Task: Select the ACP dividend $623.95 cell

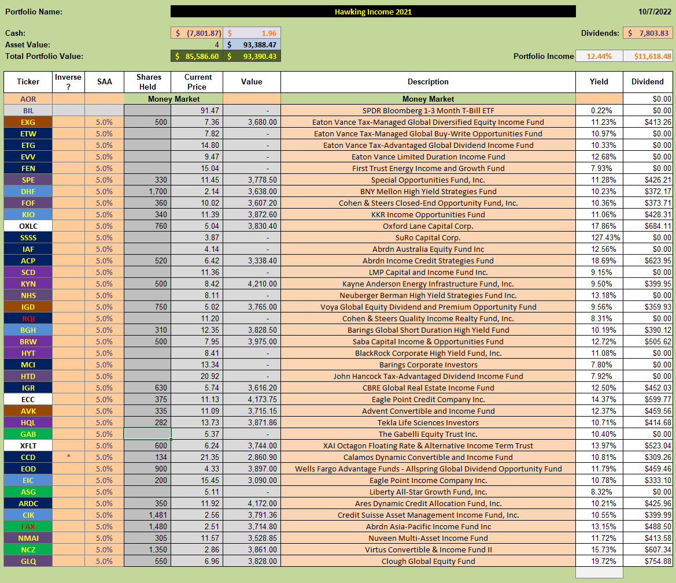Action: click(x=648, y=261)
